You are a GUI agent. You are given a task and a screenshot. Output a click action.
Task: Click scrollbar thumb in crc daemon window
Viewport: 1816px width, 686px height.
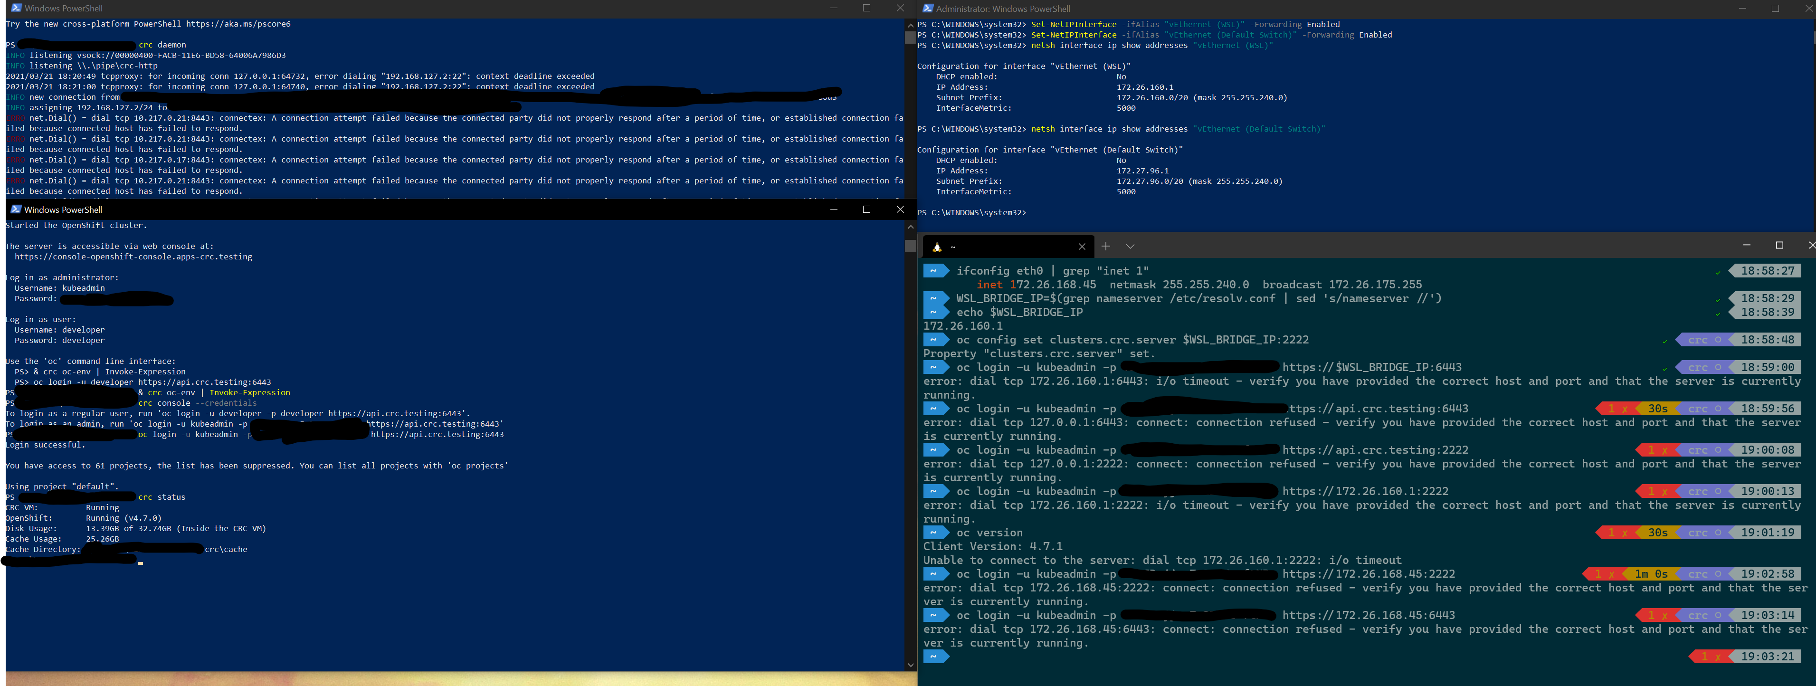point(910,38)
